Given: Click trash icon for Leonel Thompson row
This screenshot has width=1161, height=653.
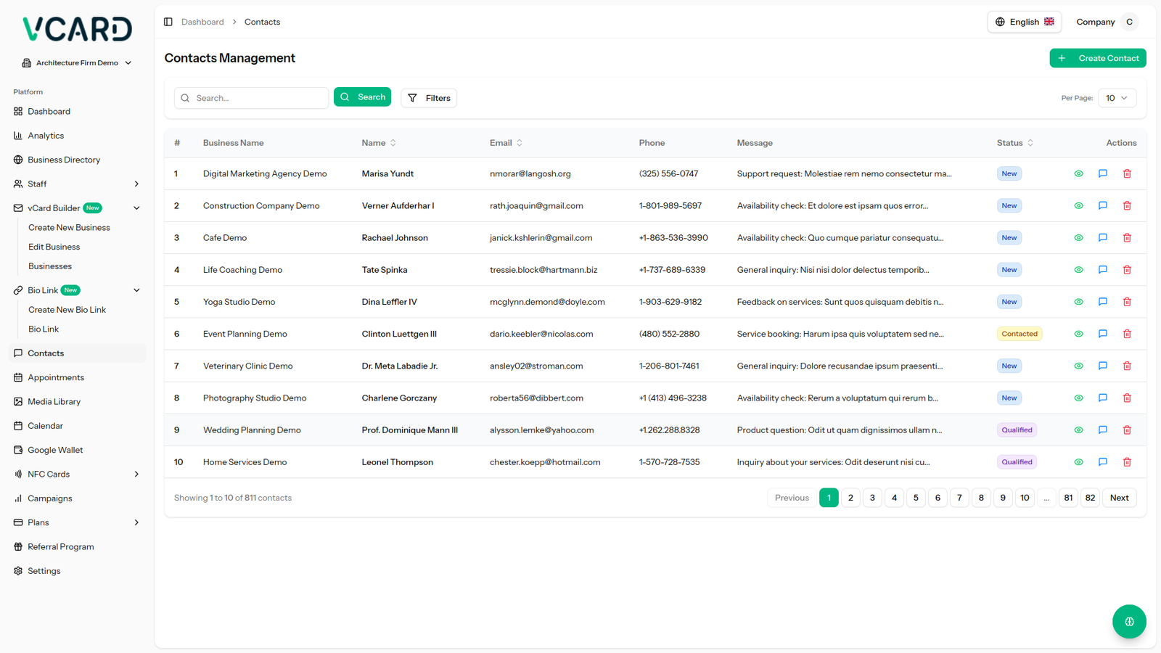Looking at the screenshot, I should pyautogui.click(x=1127, y=462).
